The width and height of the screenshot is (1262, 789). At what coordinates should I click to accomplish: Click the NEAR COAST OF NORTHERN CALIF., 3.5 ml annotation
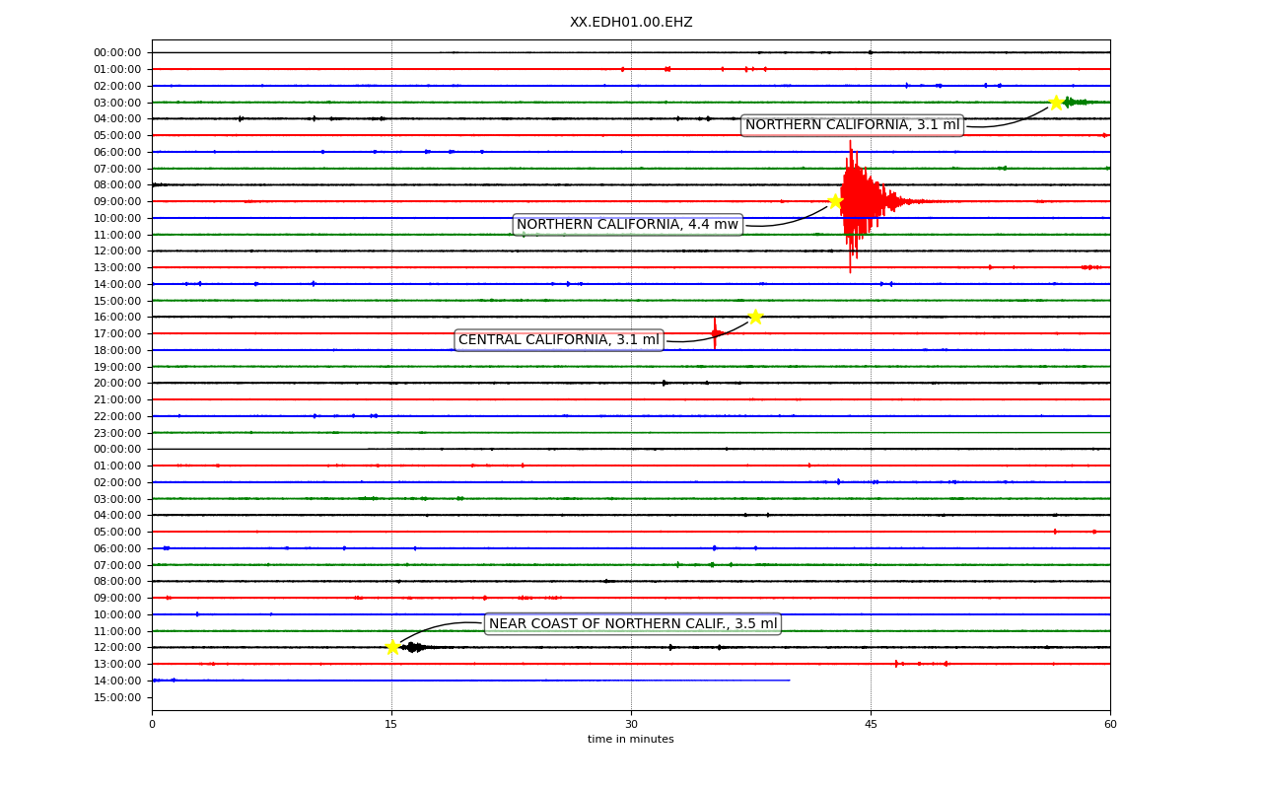click(633, 623)
